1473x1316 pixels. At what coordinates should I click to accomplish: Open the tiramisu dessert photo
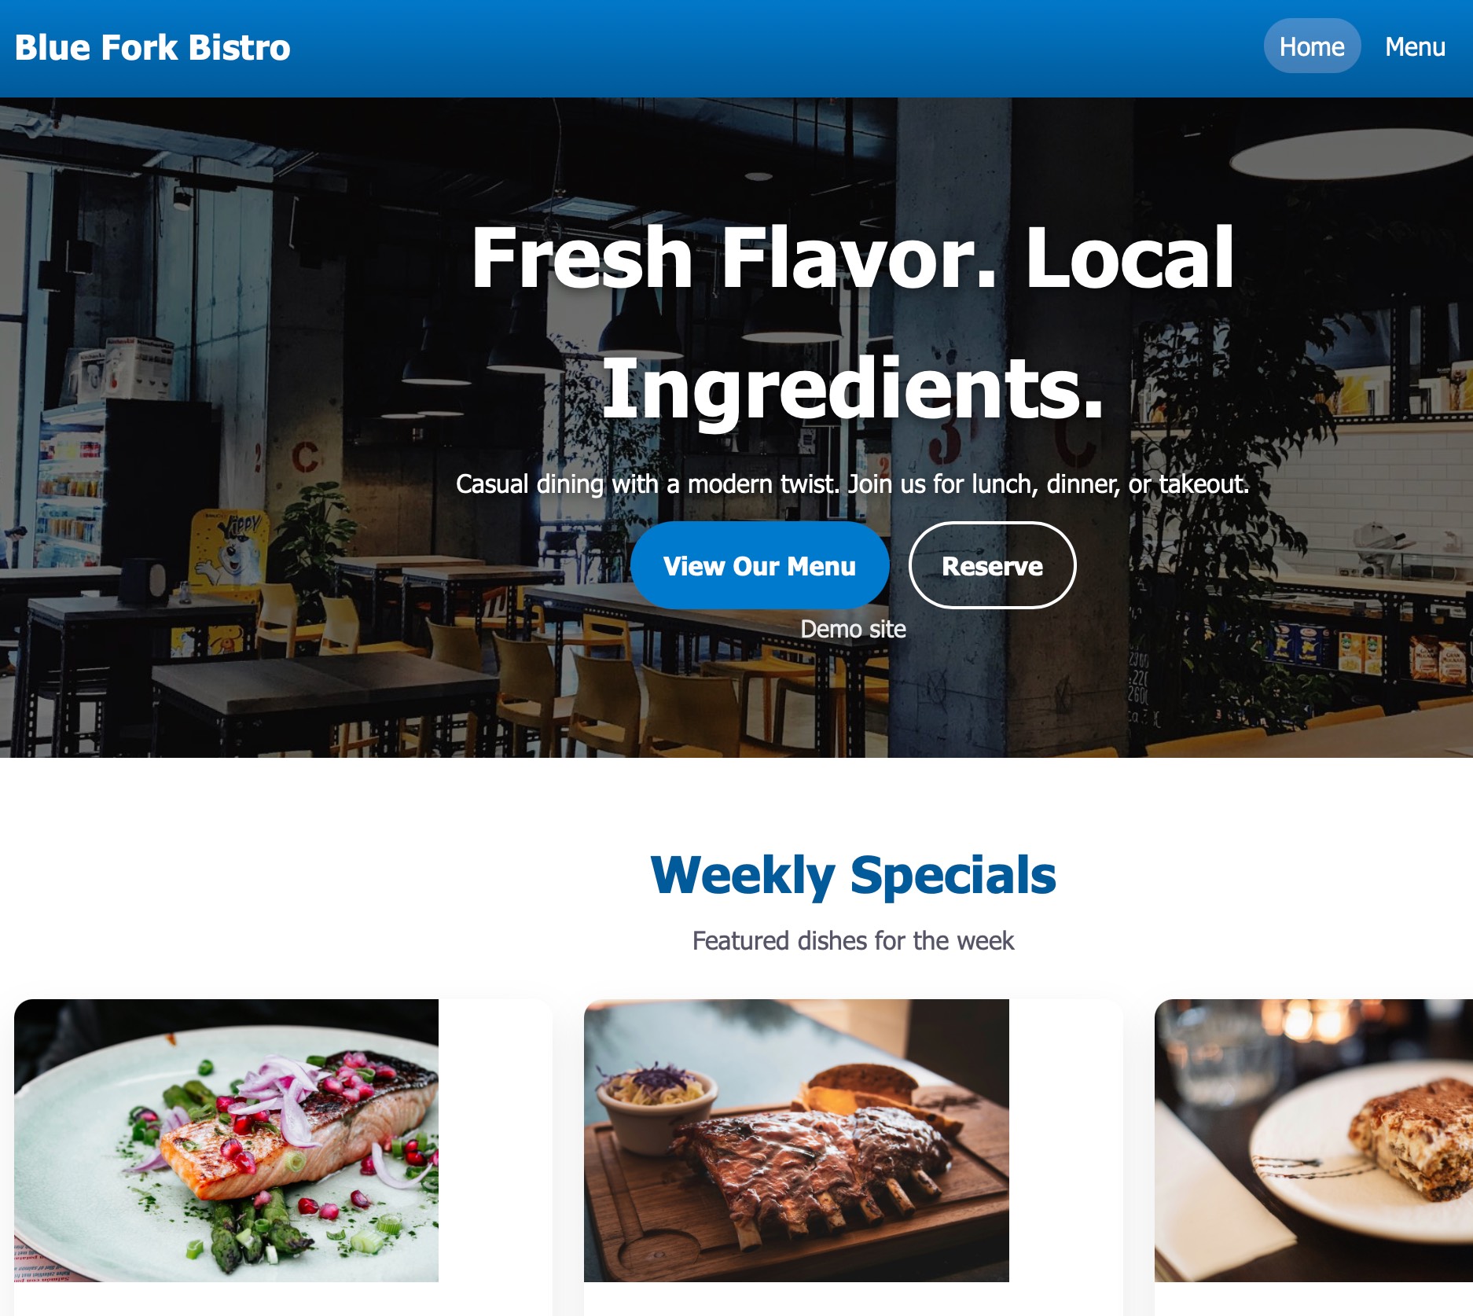coord(1313,1140)
